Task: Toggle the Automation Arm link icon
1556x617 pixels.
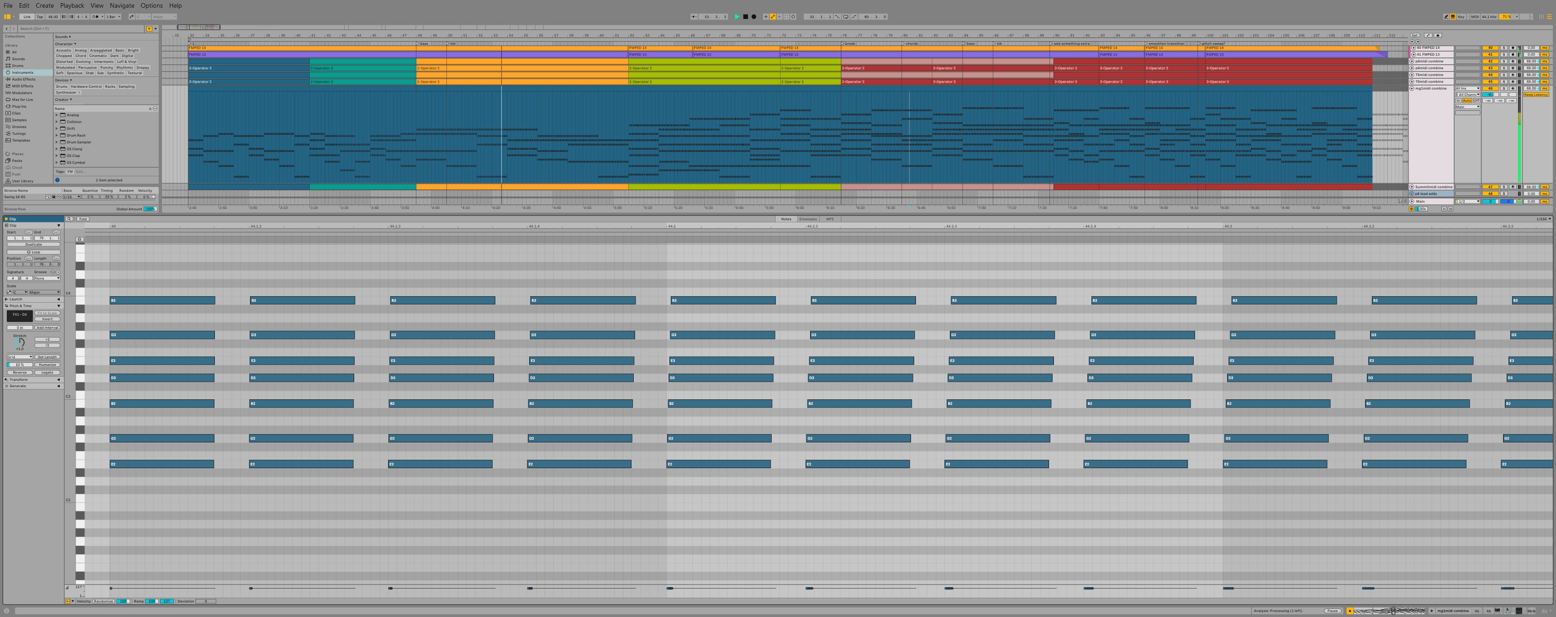Action: (773, 17)
